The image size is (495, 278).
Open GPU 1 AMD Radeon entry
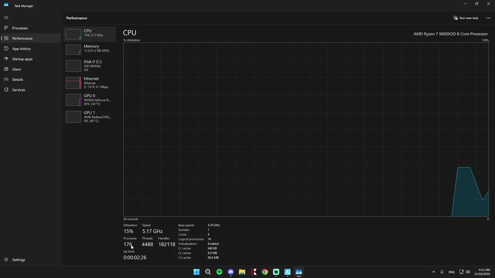tap(90, 117)
